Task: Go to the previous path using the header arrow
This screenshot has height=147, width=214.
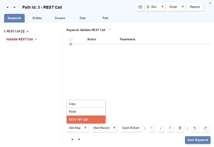Action: click(7, 7)
